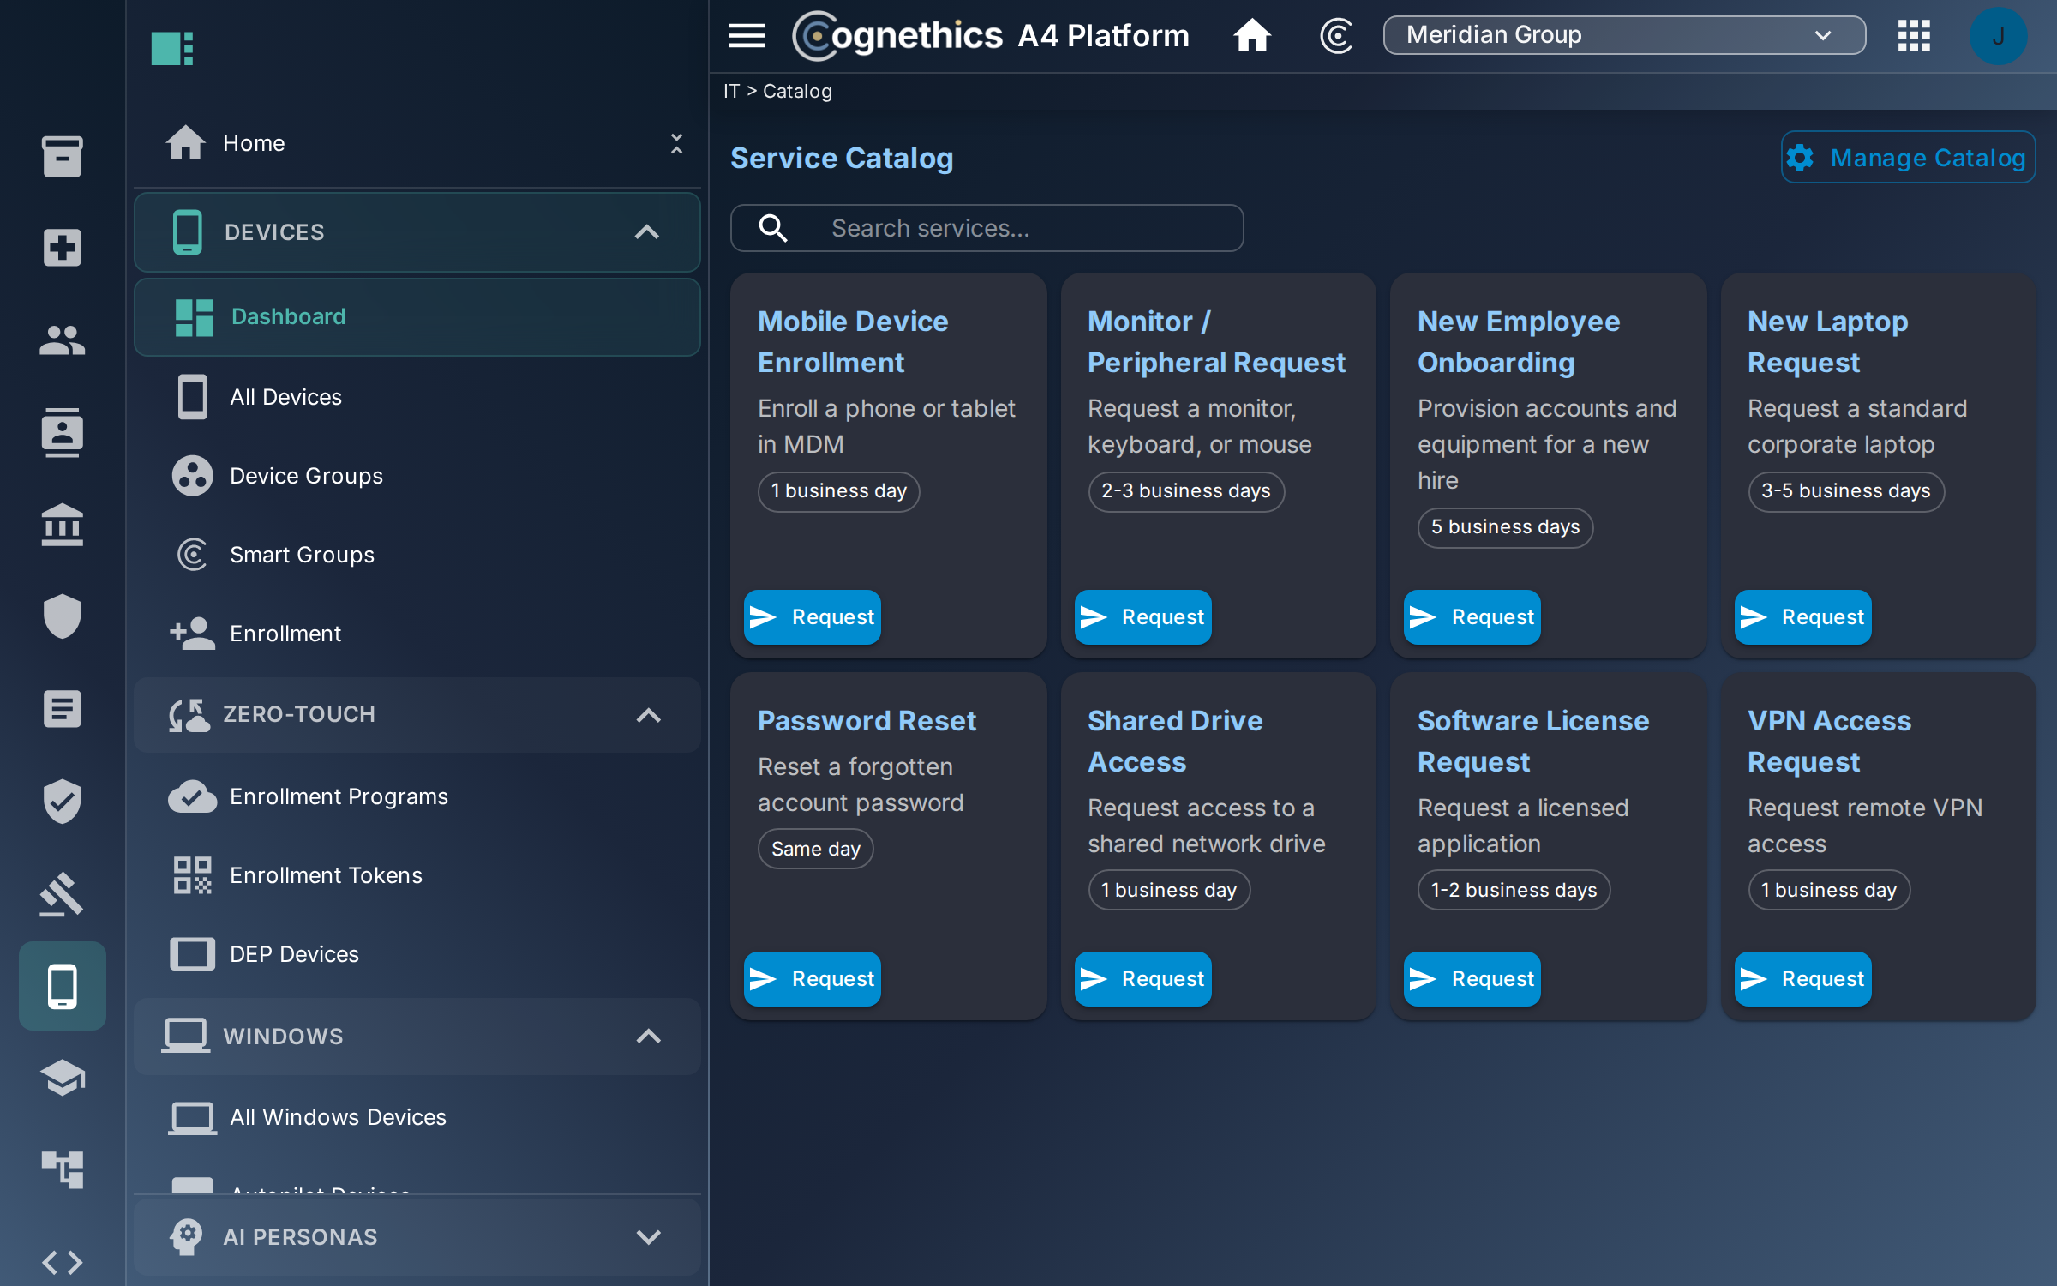Request New Employee Onboarding
This screenshot has width=2057, height=1286.
(x=1472, y=617)
